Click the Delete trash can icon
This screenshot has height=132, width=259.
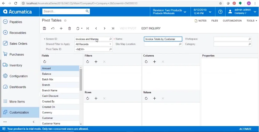[x=69, y=28]
